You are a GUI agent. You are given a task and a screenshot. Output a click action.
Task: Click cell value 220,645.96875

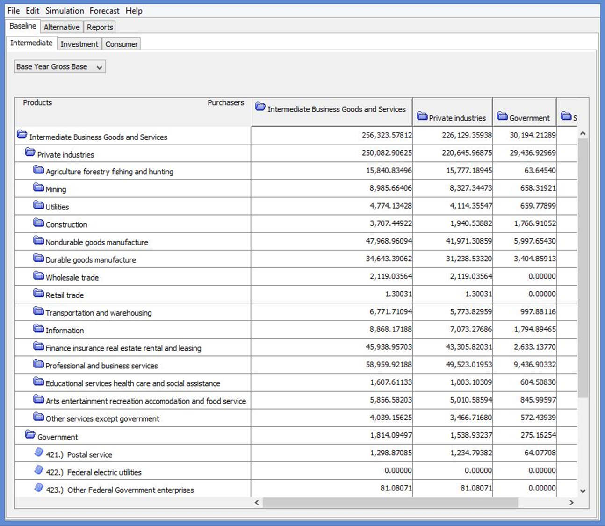click(x=467, y=153)
